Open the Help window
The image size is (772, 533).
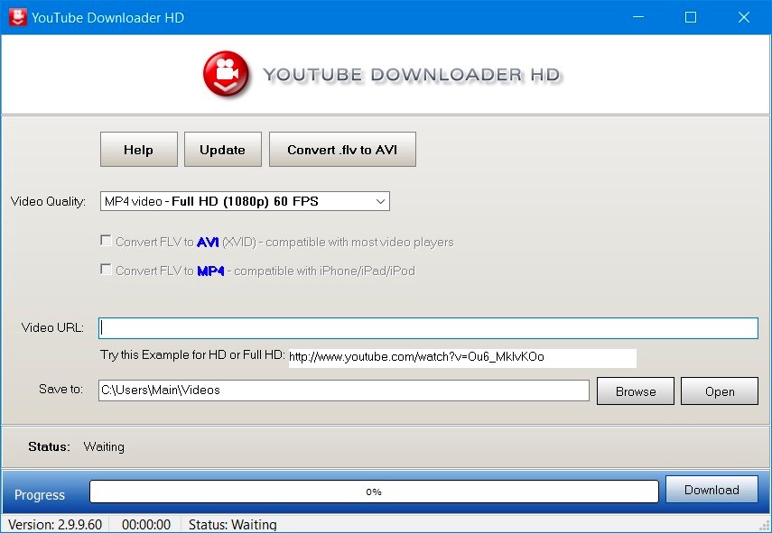(x=138, y=148)
